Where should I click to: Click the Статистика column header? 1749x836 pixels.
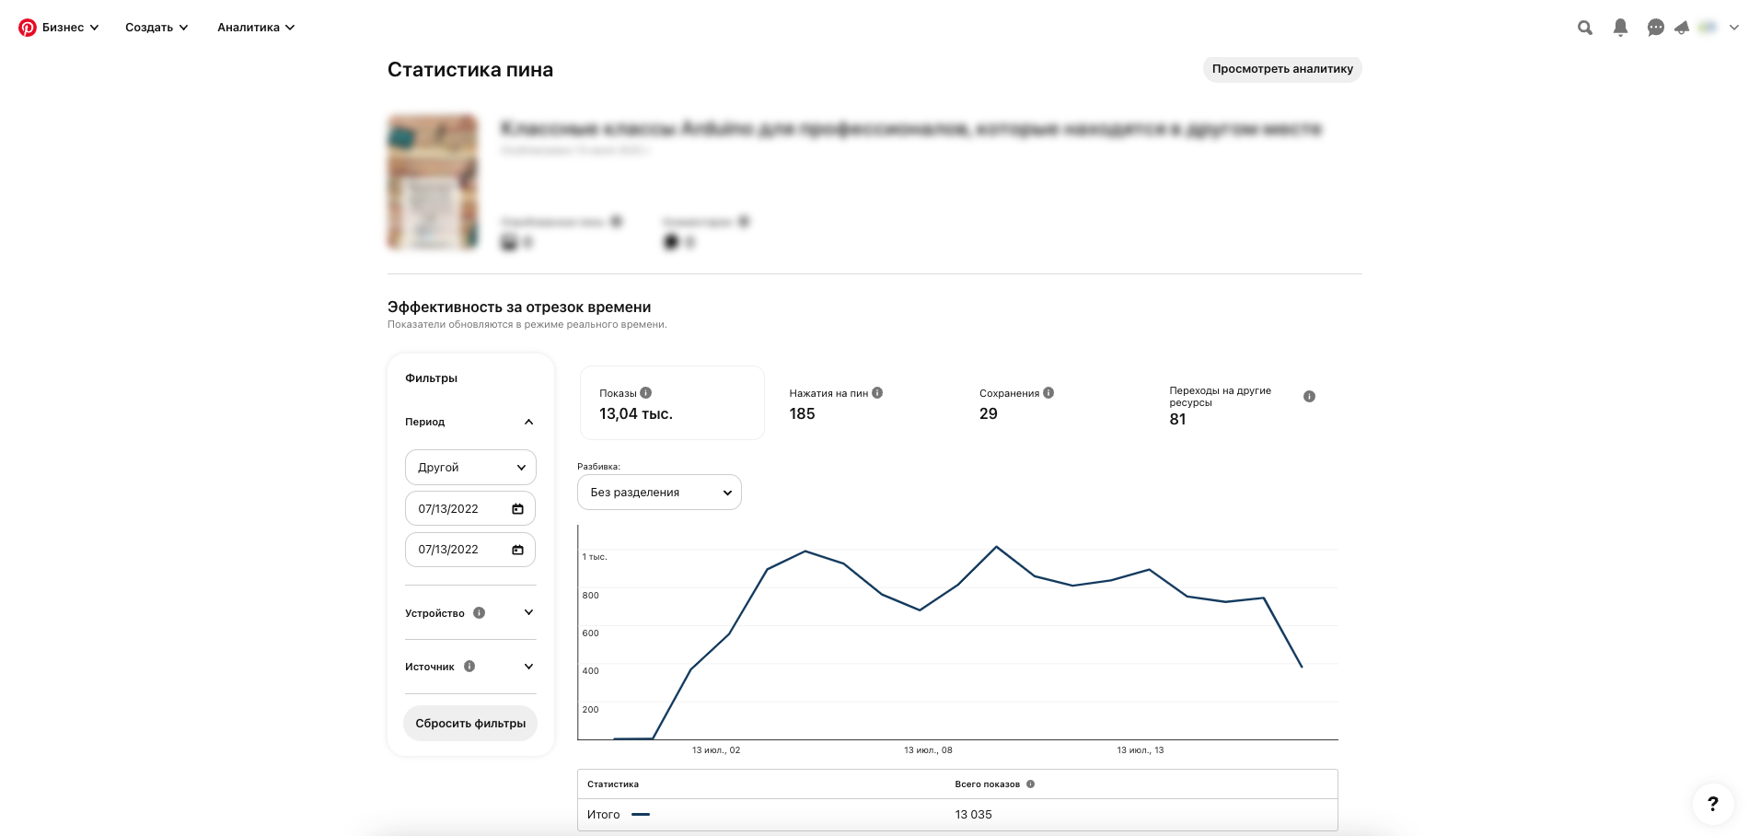pyautogui.click(x=613, y=784)
